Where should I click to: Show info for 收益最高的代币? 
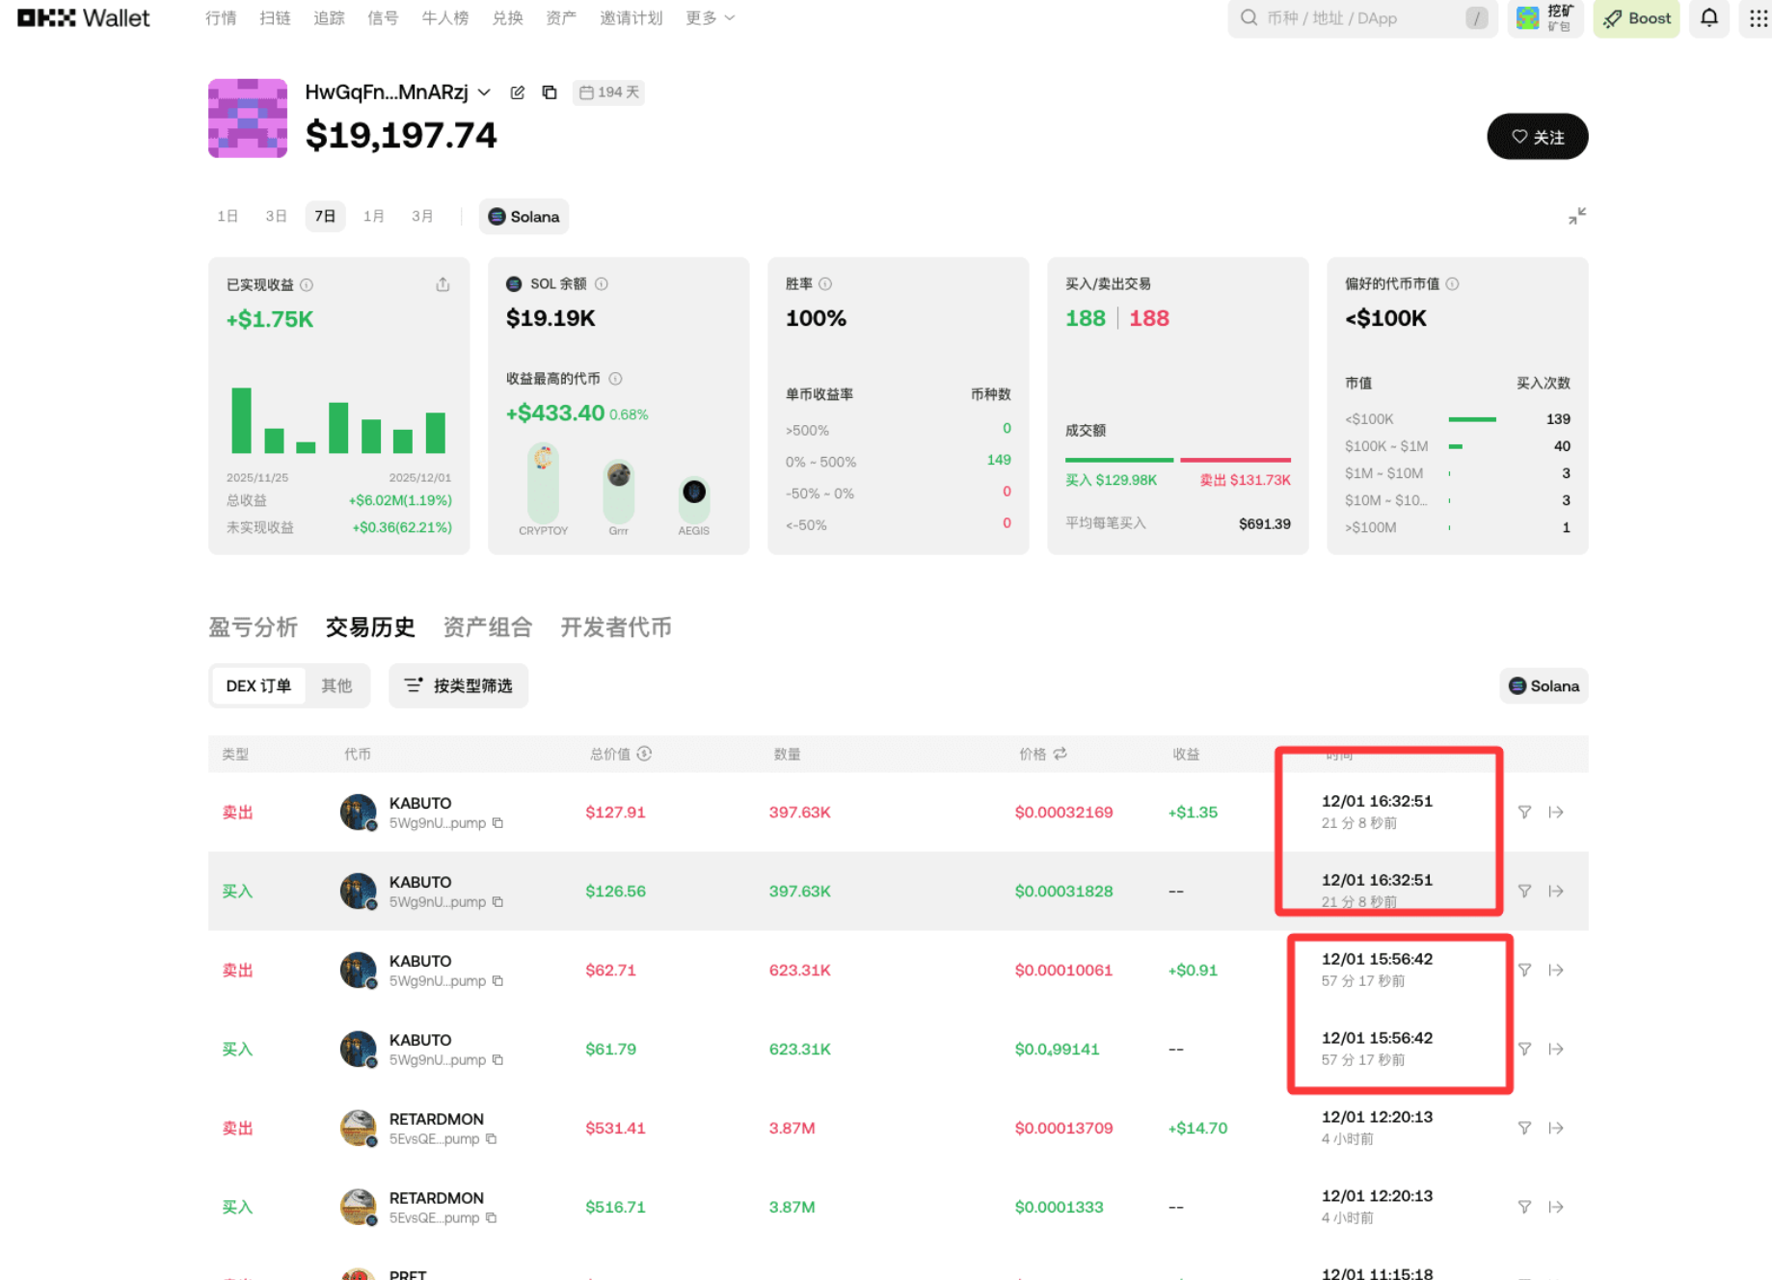[615, 379]
